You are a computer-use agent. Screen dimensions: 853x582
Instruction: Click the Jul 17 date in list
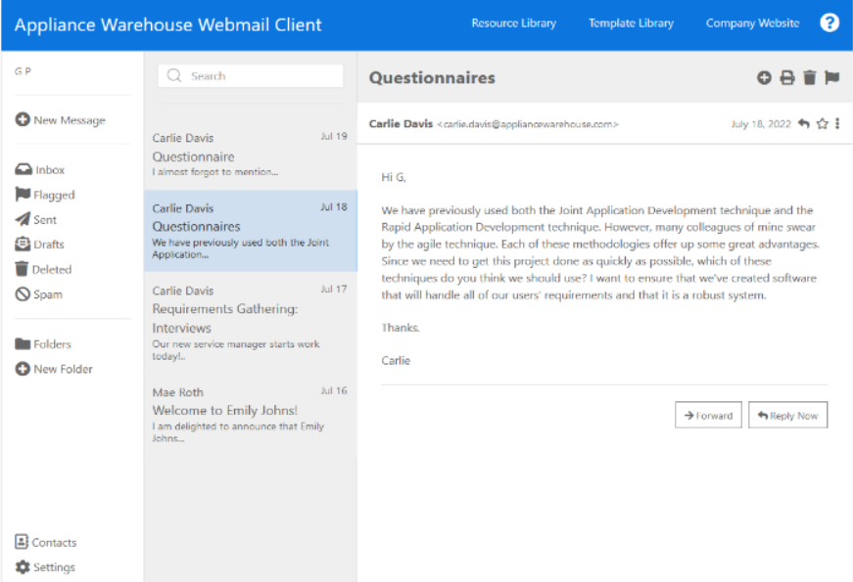click(334, 289)
